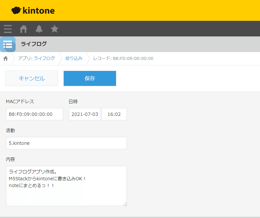Open the ライフログ app breadcrumb link

tap(44, 58)
